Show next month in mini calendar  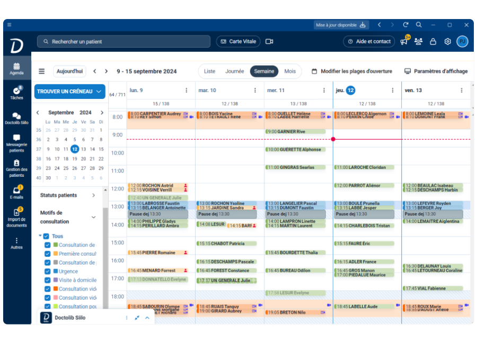[102, 112]
